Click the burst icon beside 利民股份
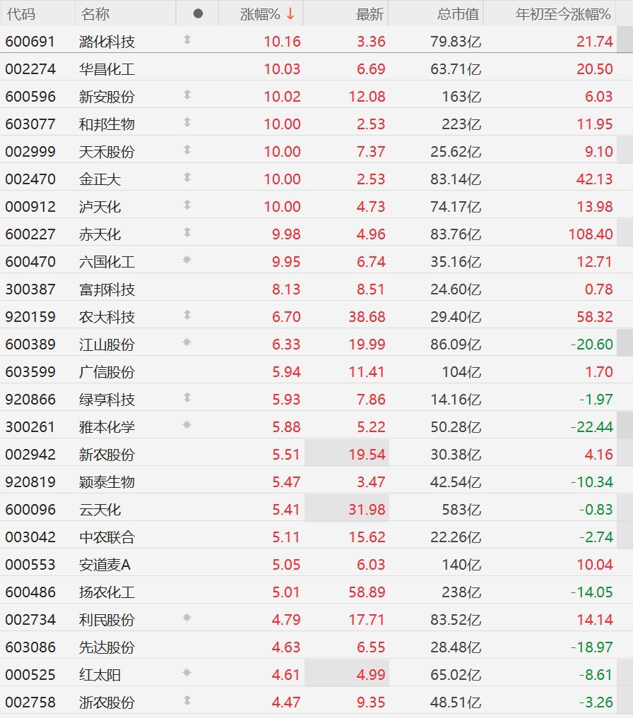 (187, 618)
